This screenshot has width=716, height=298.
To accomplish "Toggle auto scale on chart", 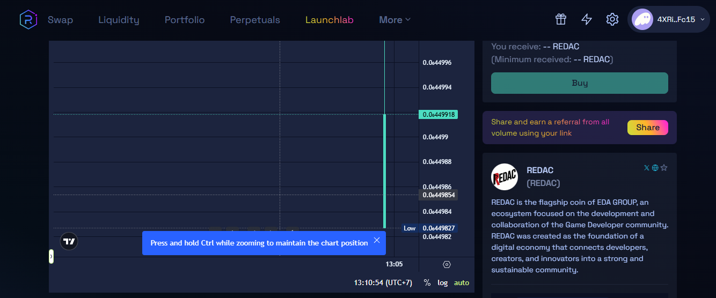I will tap(462, 282).
